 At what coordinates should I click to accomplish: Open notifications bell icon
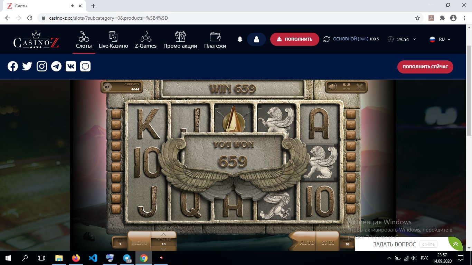pyautogui.click(x=240, y=39)
